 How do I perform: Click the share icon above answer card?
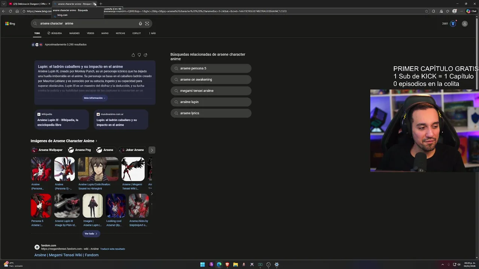[146, 55]
